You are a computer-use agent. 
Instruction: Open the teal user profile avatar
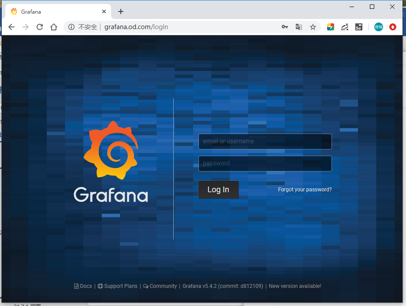[379, 27]
